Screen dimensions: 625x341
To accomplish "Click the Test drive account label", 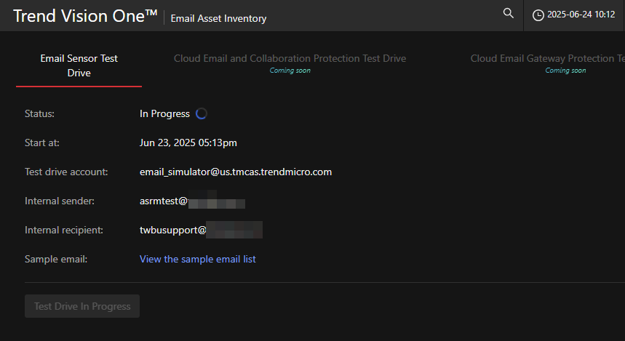I will click(x=65, y=172).
